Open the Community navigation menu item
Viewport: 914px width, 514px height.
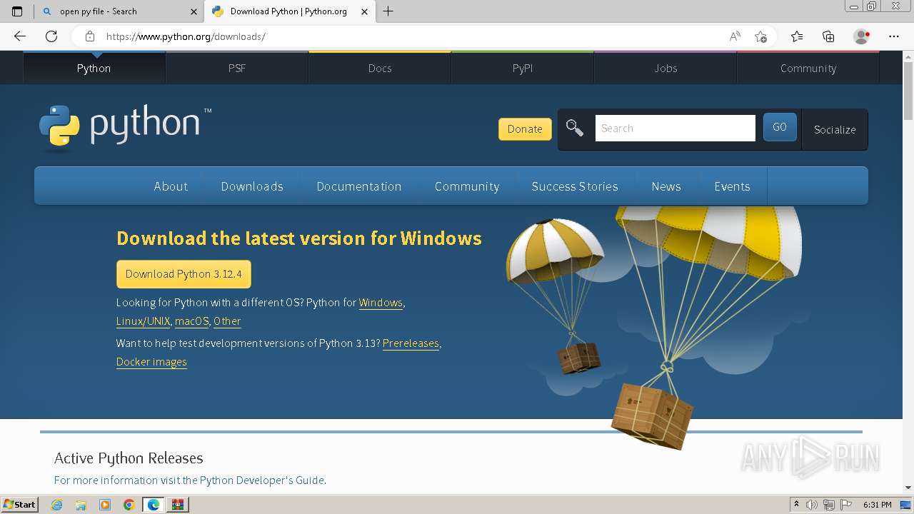click(x=467, y=186)
